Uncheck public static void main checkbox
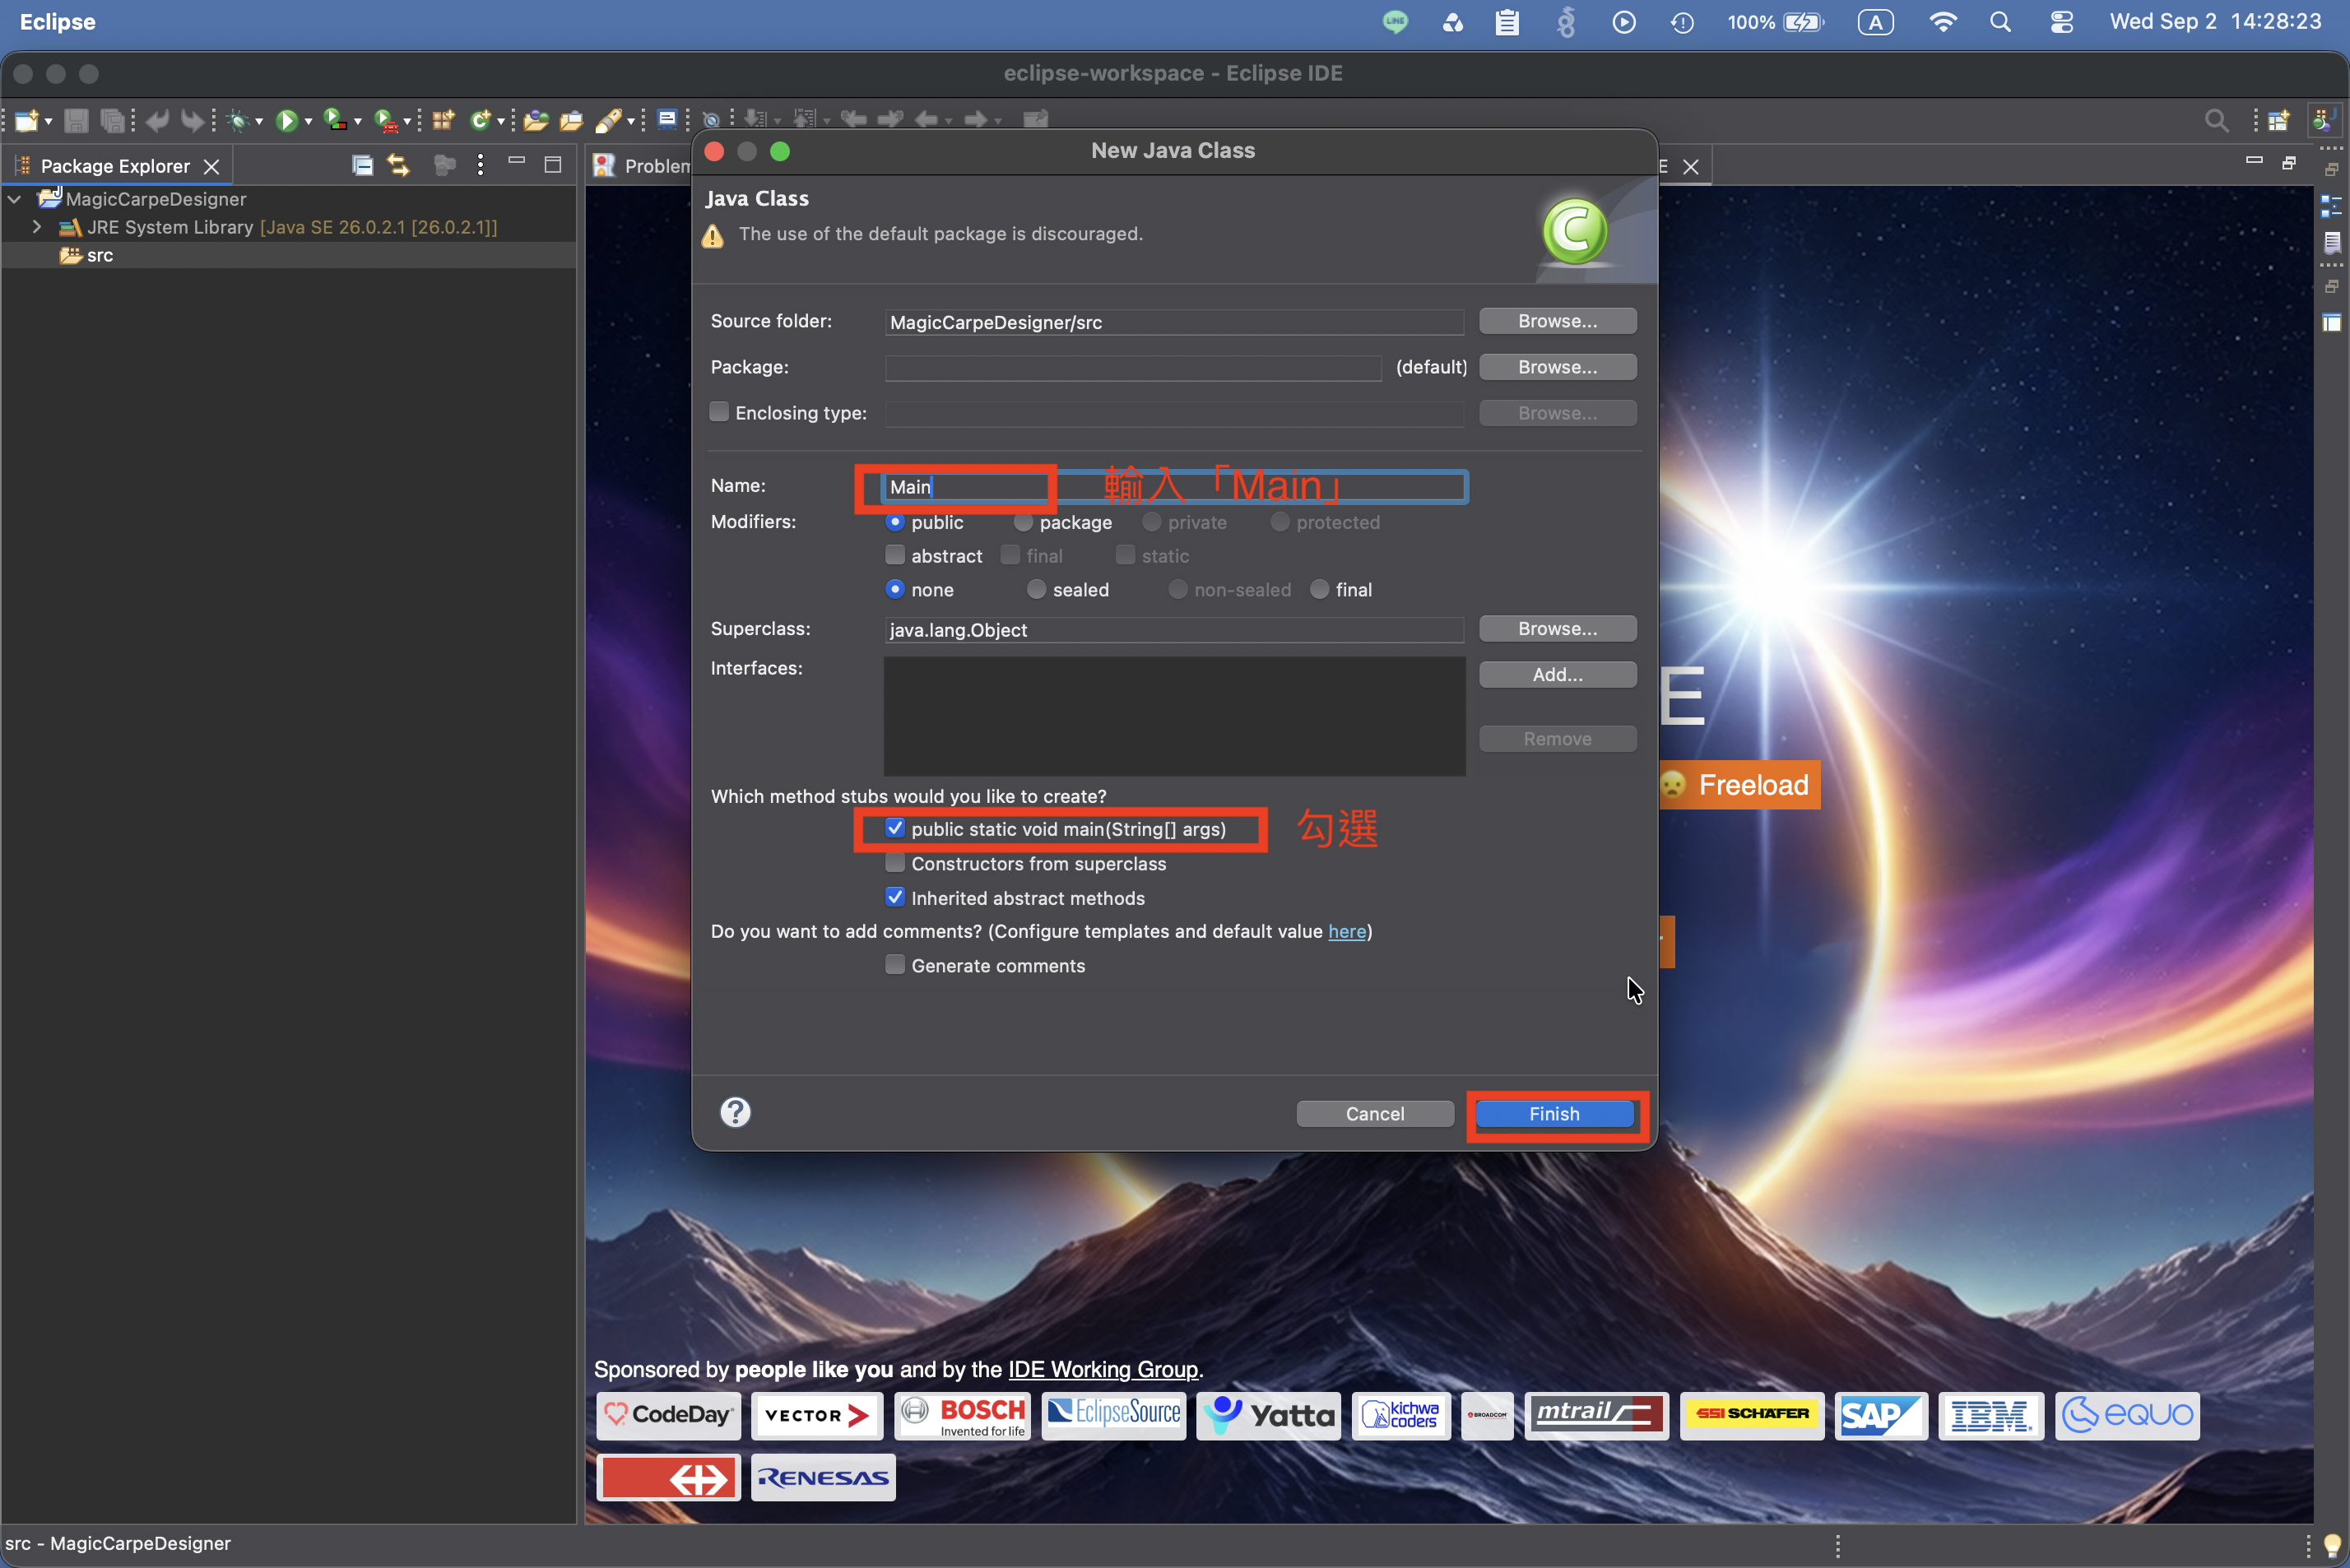This screenshot has height=1568, width=2350. pos(895,828)
